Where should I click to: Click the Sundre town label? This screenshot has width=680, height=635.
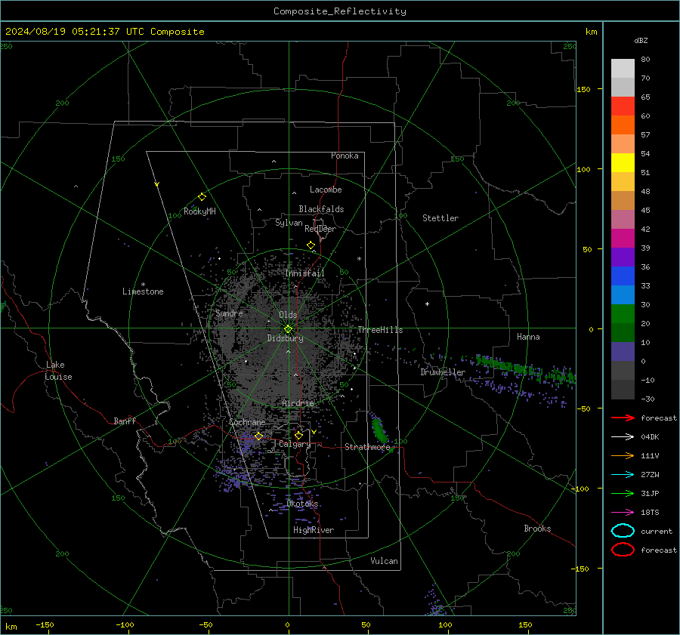229,313
